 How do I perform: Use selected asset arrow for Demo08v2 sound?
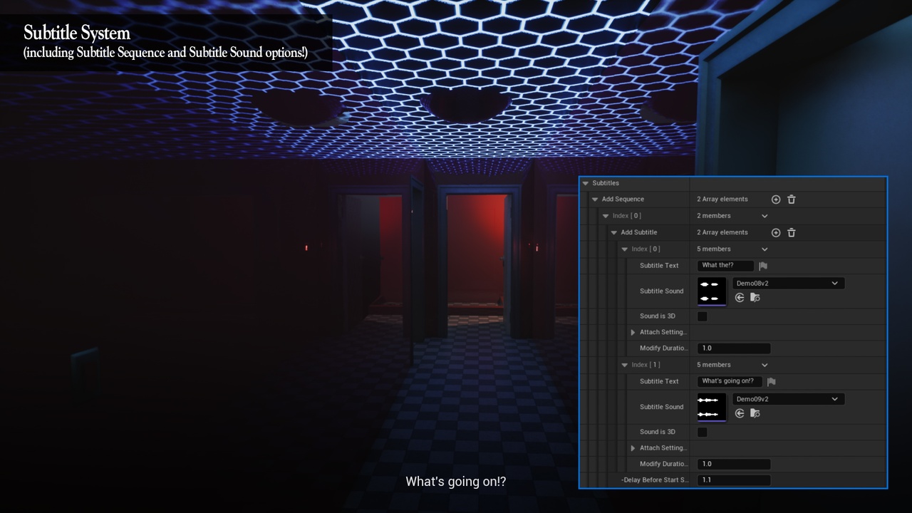(740, 298)
